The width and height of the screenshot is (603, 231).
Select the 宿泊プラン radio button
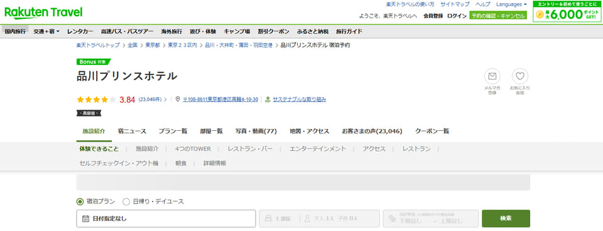pos(80,201)
